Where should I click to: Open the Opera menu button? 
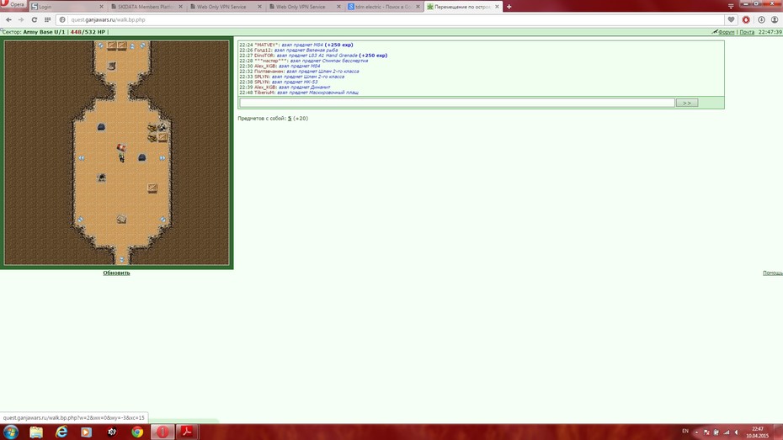coord(13,4)
